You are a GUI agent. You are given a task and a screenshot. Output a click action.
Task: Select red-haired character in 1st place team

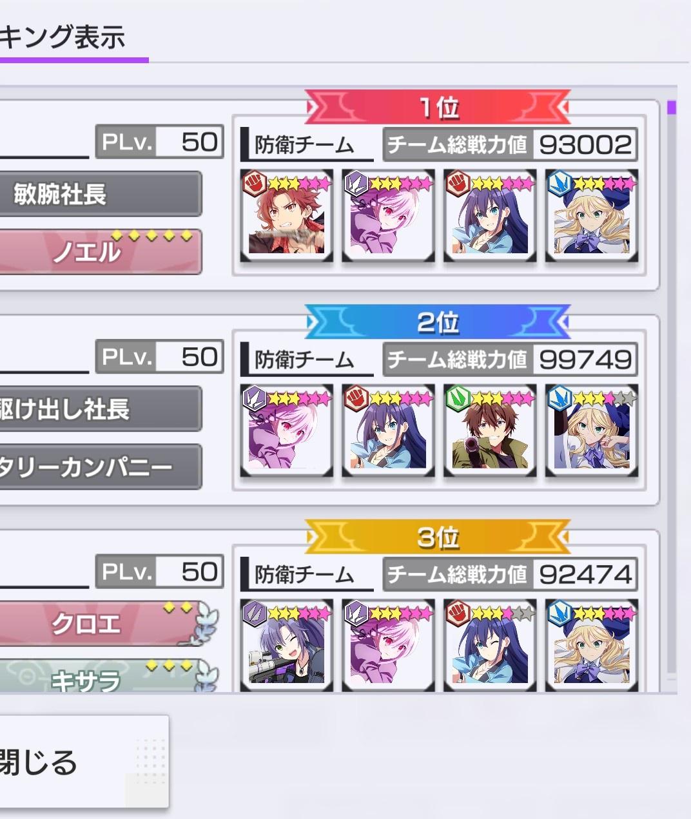pos(287,217)
